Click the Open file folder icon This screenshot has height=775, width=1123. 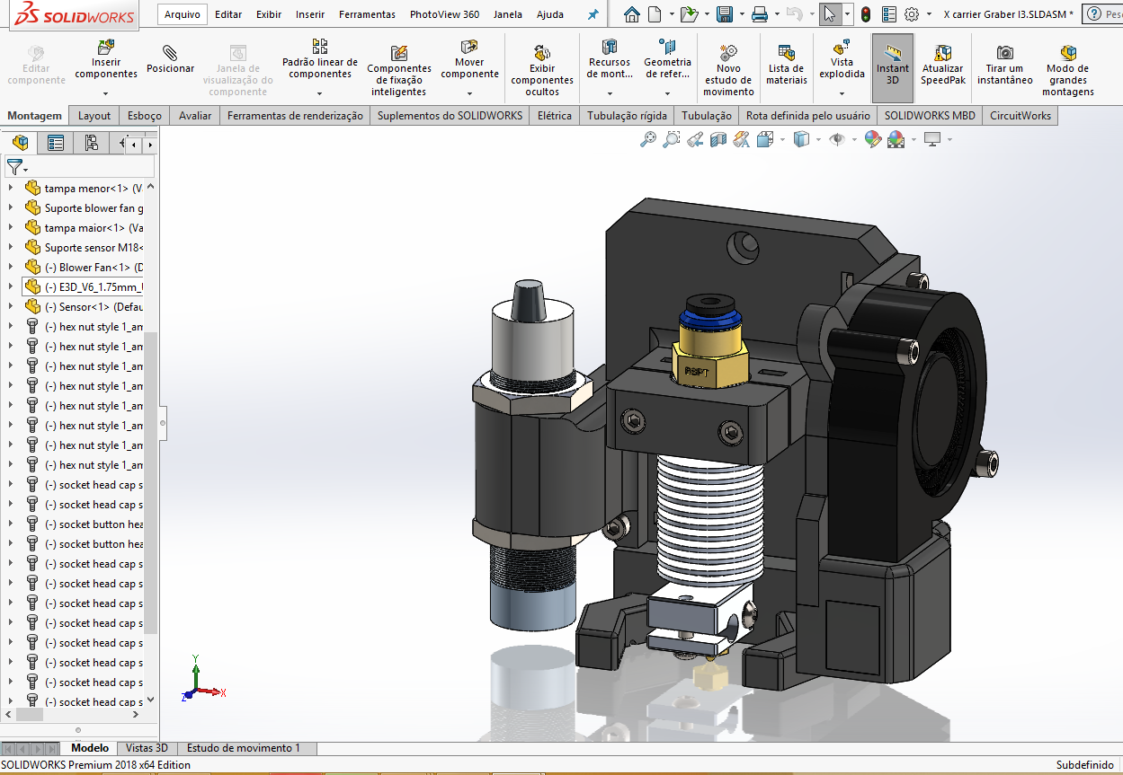689,14
